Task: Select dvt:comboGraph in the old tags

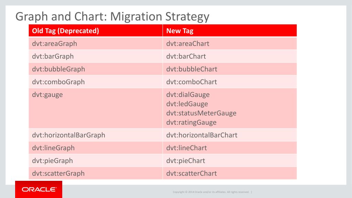Action: tap(96, 82)
